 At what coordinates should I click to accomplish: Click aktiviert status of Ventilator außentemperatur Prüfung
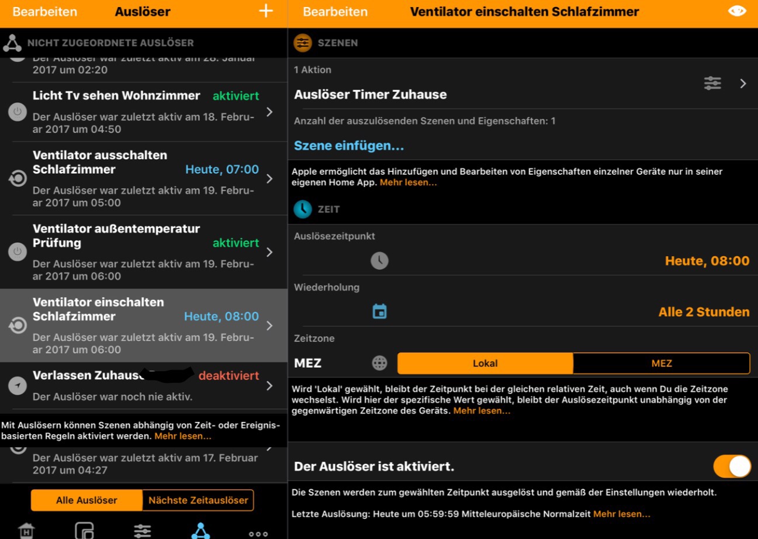(236, 243)
